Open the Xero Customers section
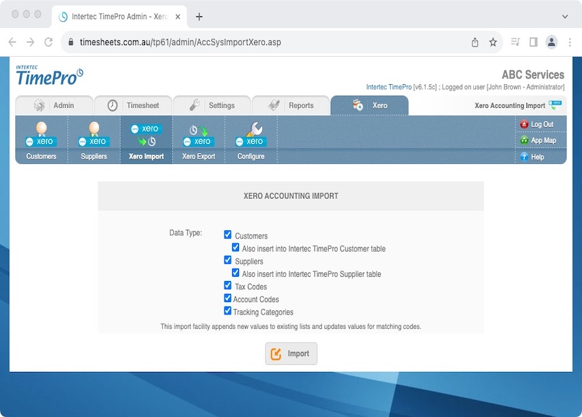The height and width of the screenshot is (417, 582). pyautogui.click(x=41, y=140)
